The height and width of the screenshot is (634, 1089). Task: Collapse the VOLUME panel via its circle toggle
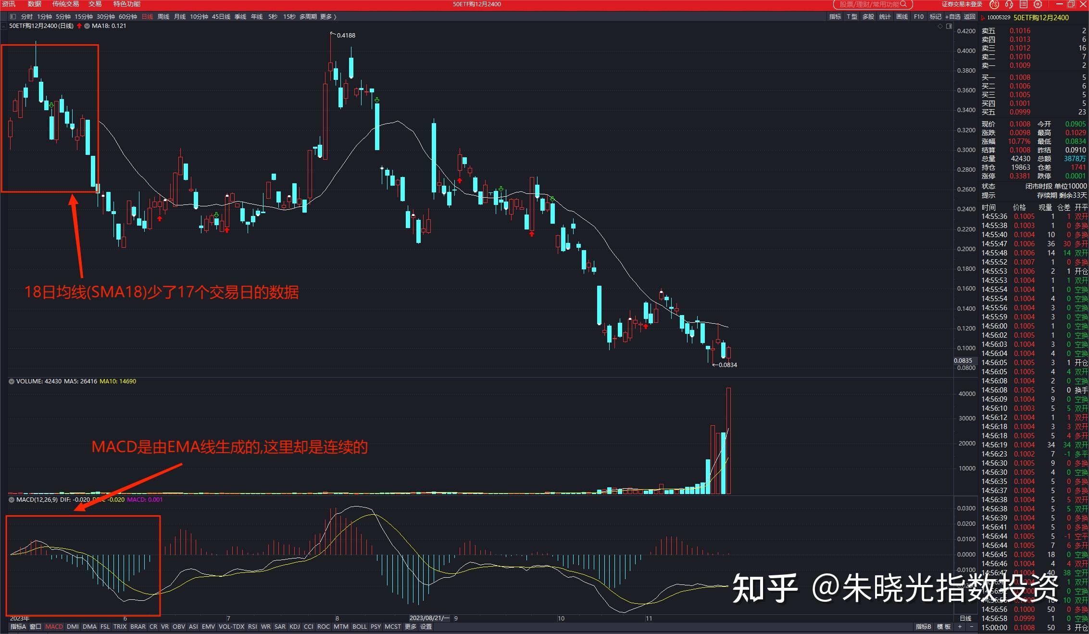point(11,381)
